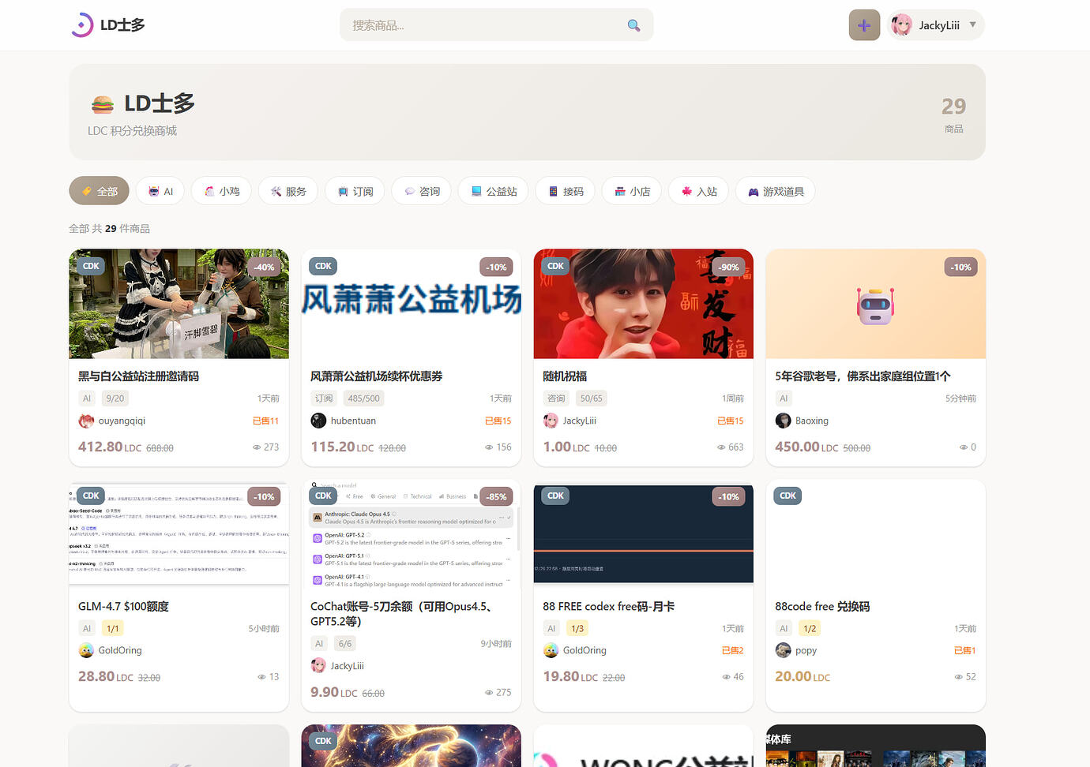Select the 小店 category filter

pos(632,191)
